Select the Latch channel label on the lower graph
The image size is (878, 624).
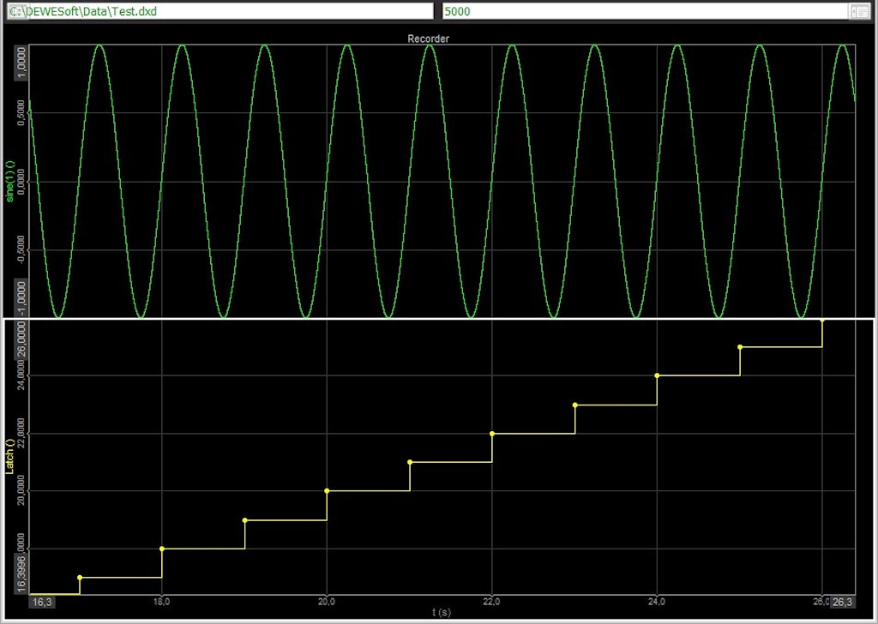tap(9, 456)
